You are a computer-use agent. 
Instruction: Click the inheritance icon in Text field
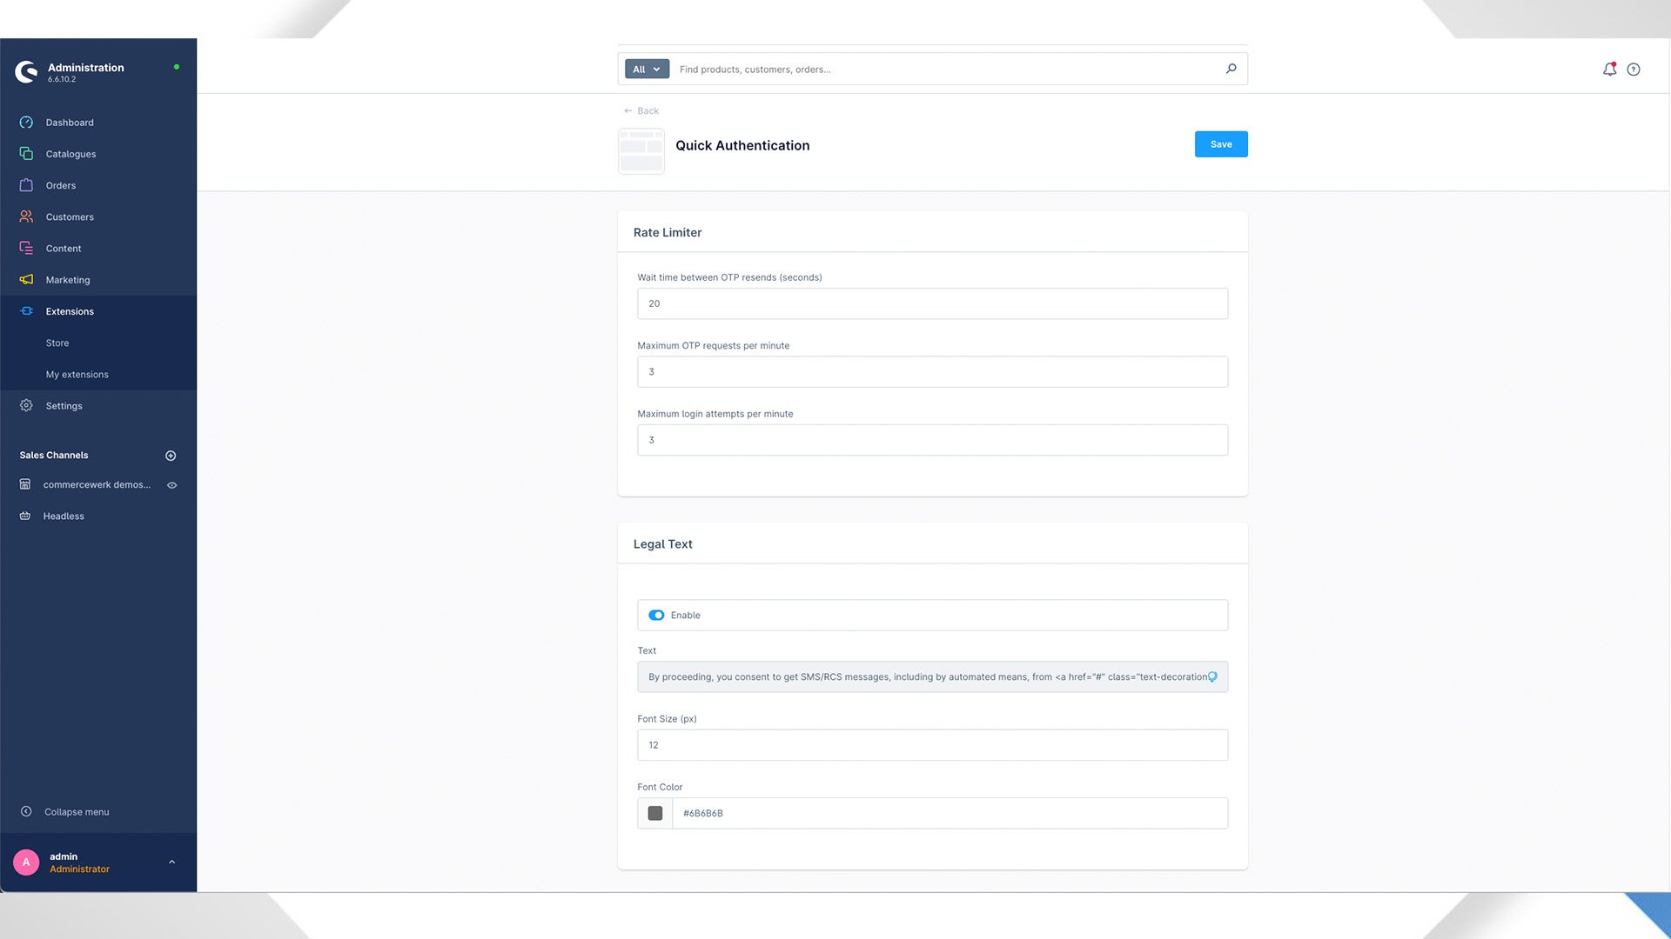[1212, 676]
